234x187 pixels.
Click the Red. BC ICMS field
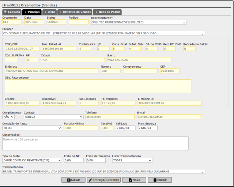click(x=169, y=49)
